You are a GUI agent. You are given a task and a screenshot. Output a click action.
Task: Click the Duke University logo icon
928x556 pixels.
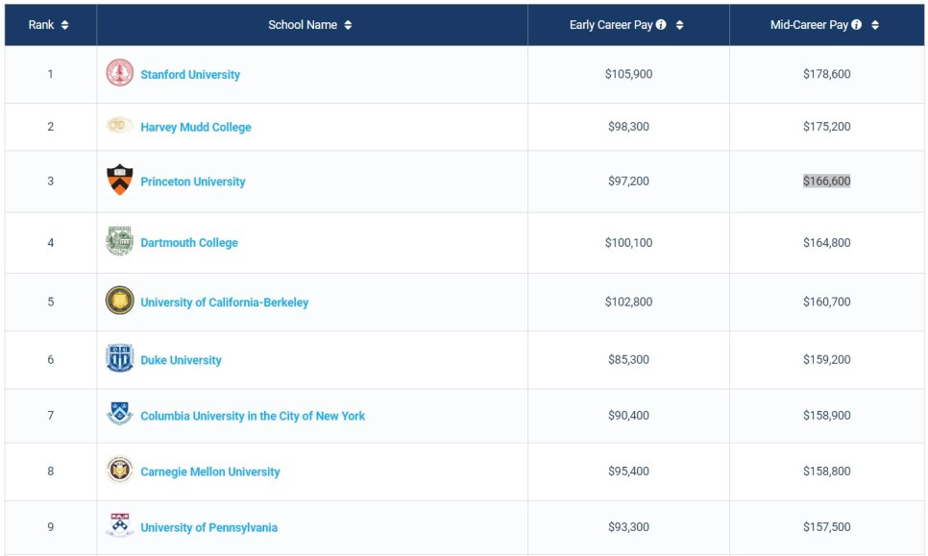119,359
